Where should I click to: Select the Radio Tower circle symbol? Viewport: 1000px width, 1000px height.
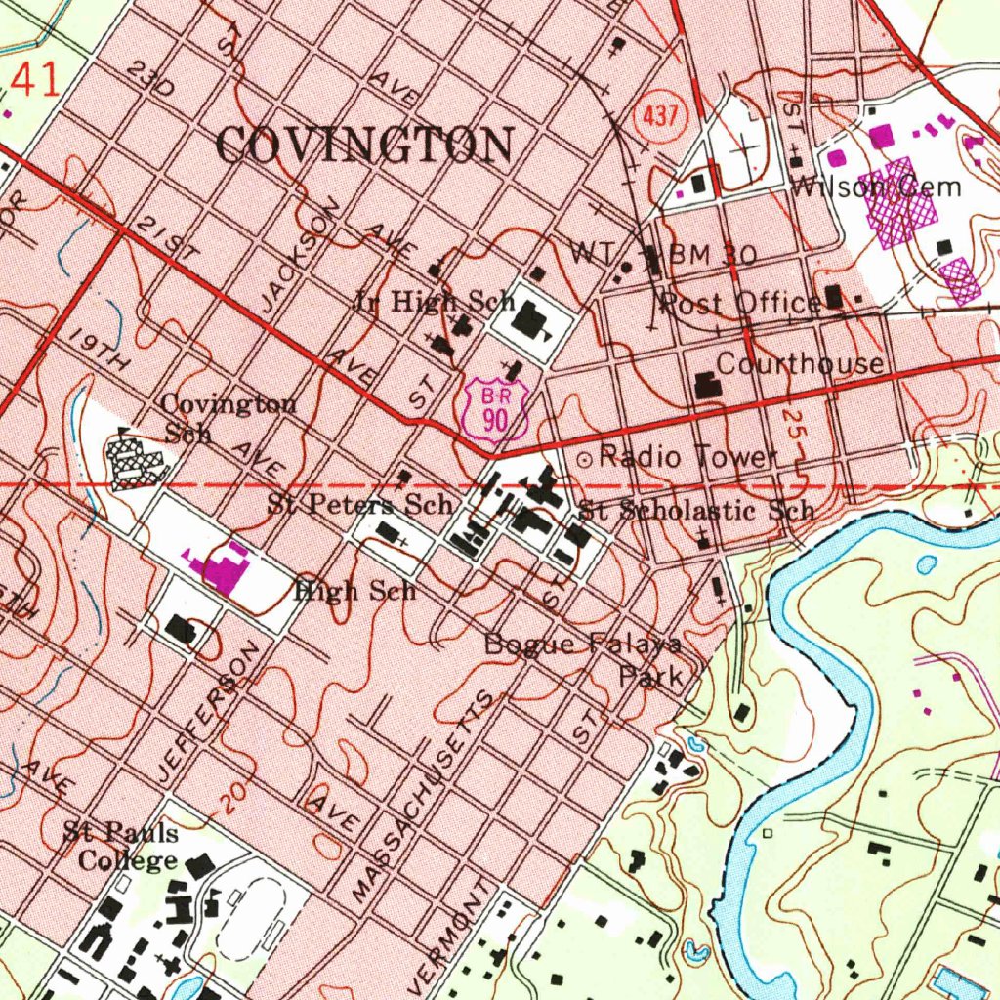point(585,458)
